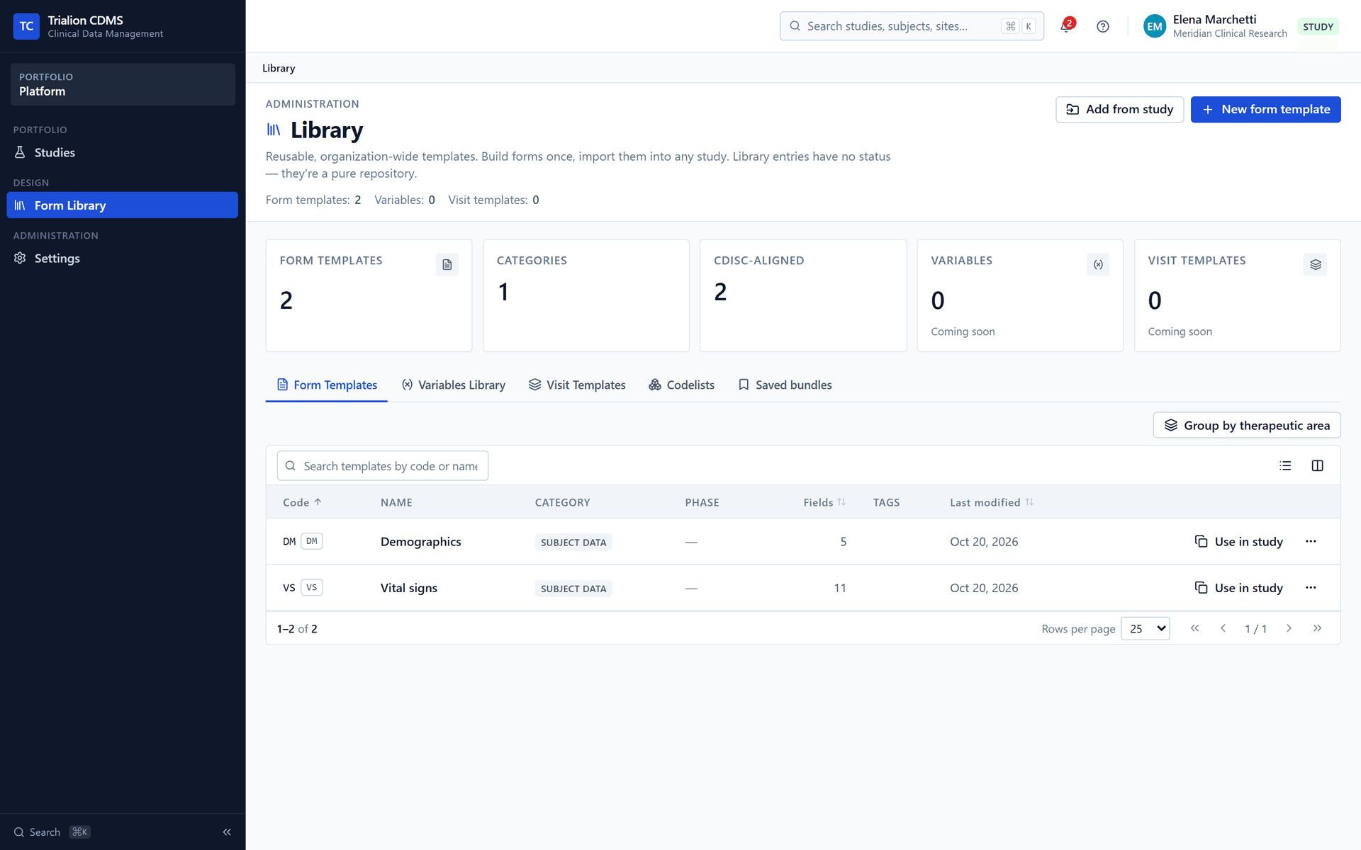The image size is (1361, 850).
Task: Click the sidebar Search shortcut
Action: tap(52, 832)
